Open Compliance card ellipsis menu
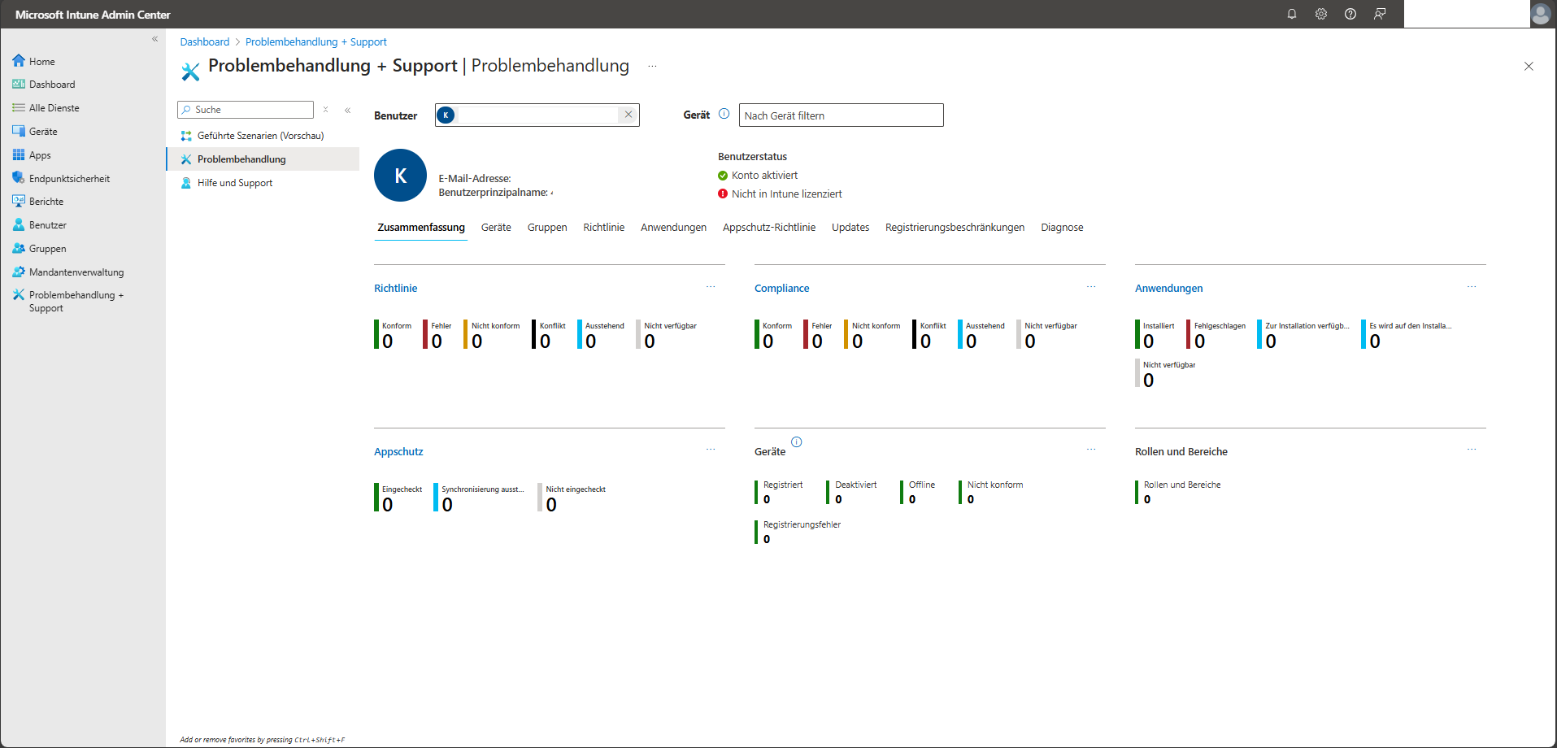The height and width of the screenshot is (748, 1557). [x=1091, y=287]
